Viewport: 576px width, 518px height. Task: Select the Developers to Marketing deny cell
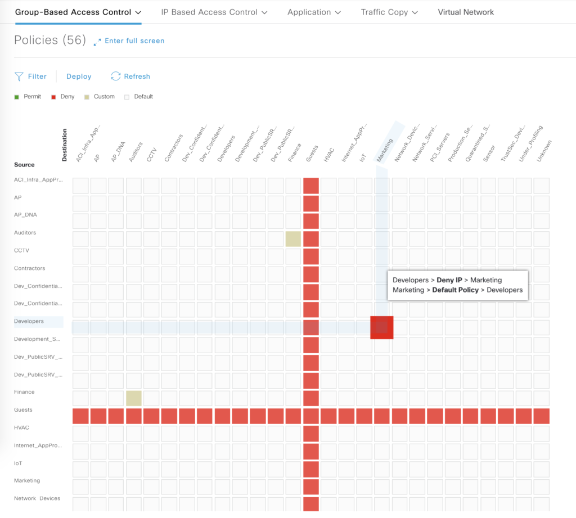pyautogui.click(x=381, y=327)
